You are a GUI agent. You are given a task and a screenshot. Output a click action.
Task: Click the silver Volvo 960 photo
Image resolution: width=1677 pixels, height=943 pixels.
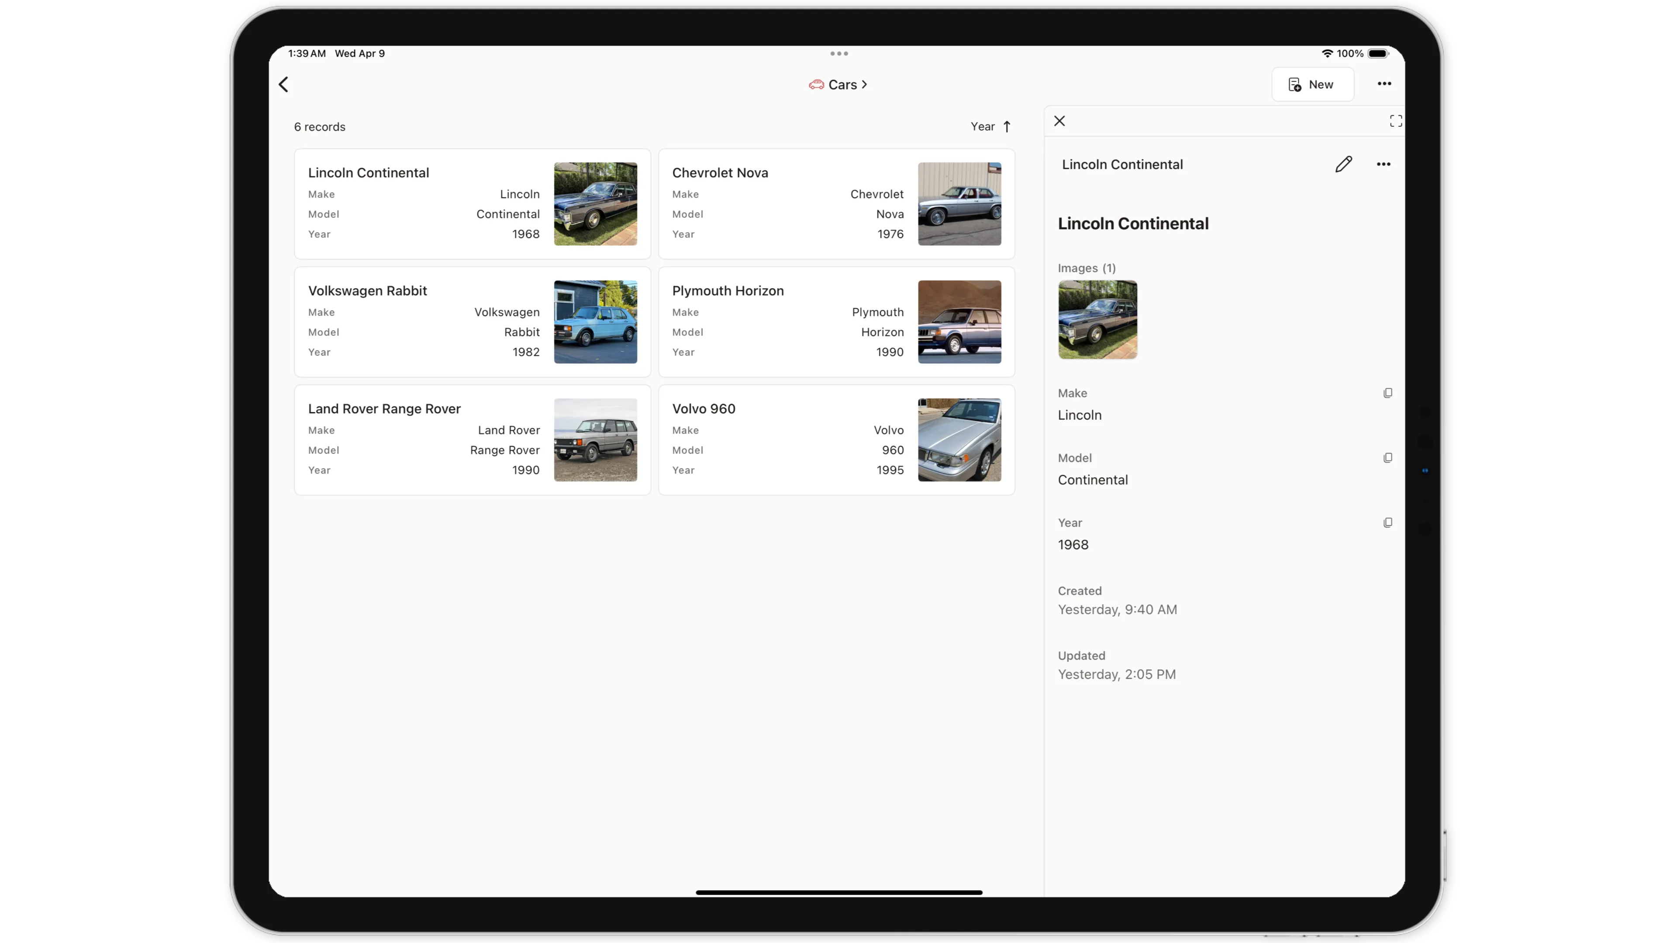click(959, 440)
